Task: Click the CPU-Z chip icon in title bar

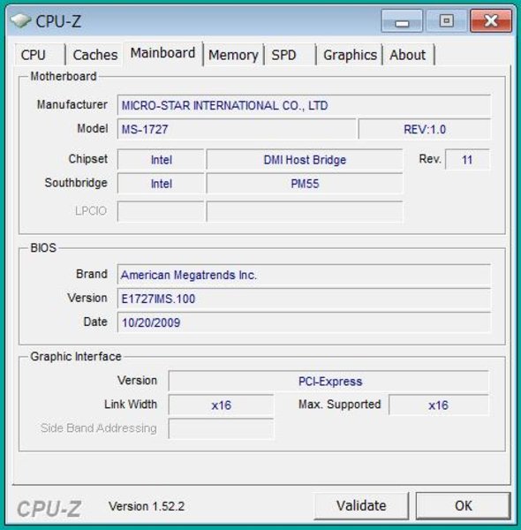Action: click(x=21, y=21)
